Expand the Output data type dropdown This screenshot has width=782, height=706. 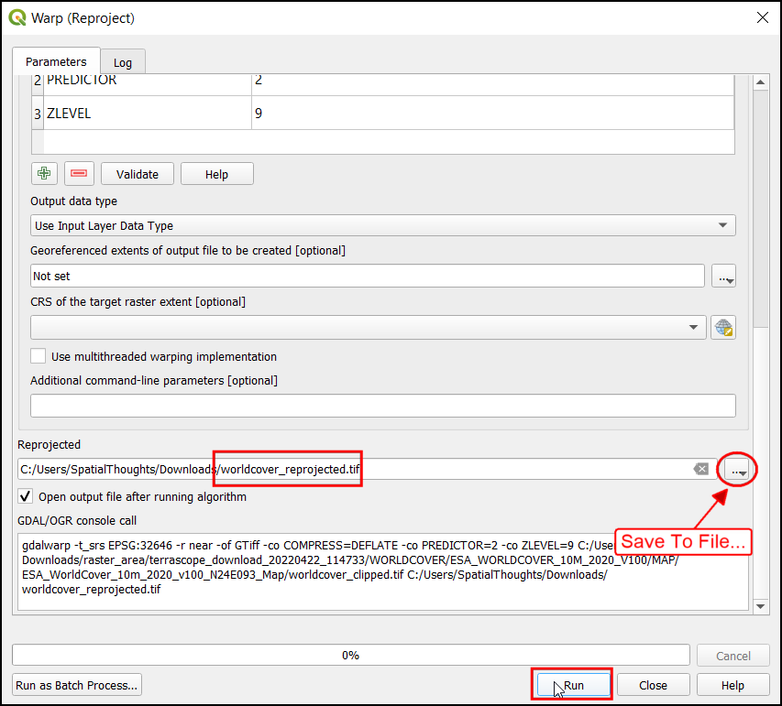[382, 225]
